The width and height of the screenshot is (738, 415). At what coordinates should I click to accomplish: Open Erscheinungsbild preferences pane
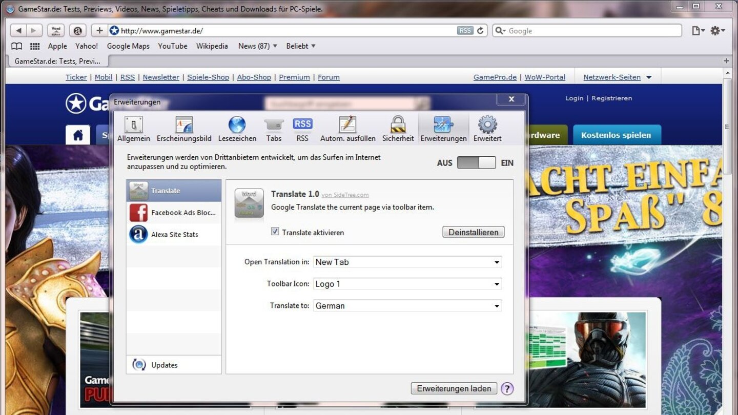click(x=184, y=129)
